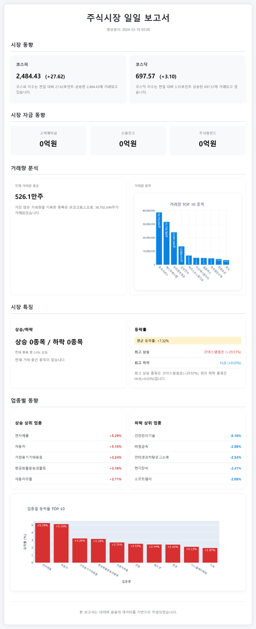Click the 자동차 +5.15% red bar
This screenshot has width=256, height=629.
click(x=61, y=543)
